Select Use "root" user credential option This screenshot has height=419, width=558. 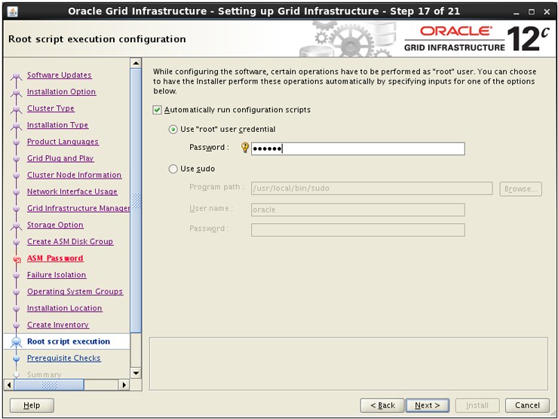pyautogui.click(x=173, y=130)
